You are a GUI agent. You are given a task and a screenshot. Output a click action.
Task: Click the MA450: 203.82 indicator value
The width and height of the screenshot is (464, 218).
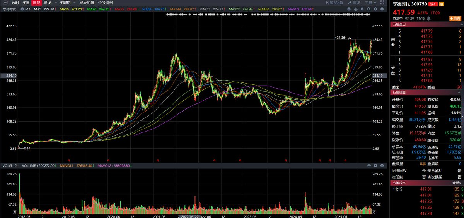coord(271,9)
